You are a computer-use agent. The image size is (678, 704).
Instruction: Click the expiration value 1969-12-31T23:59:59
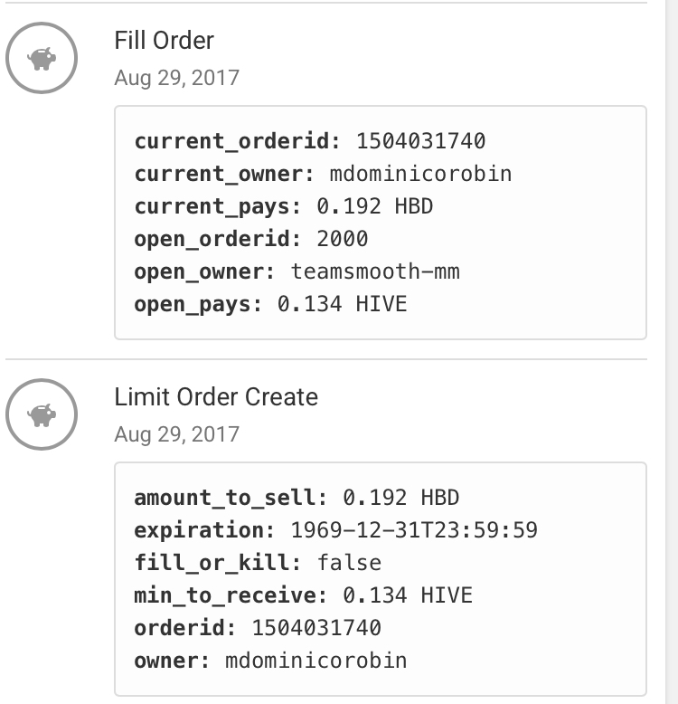coord(414,530)
